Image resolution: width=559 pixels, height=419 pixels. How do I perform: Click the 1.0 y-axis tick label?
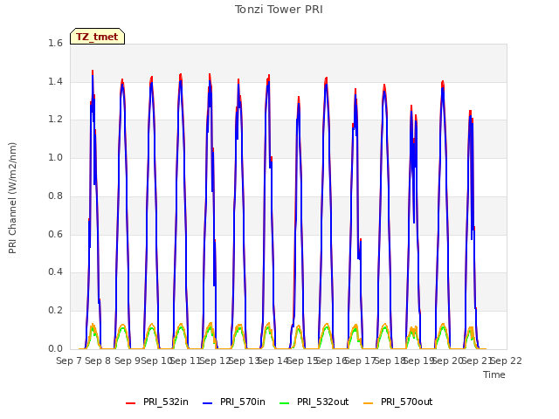click(x=55, y=157)
